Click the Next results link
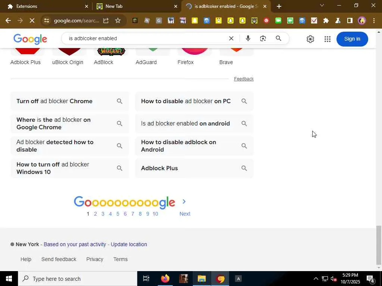382x286 pixels. pos(185,214)
